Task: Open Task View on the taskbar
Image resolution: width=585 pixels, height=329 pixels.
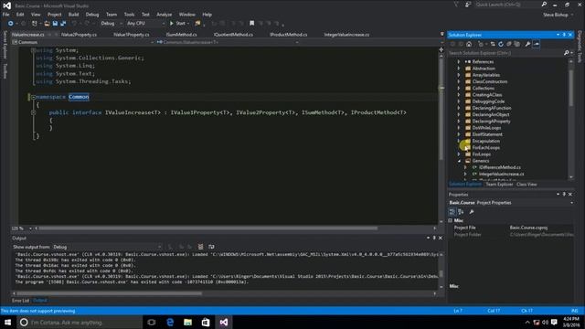Action: click(x=152, y=323)
